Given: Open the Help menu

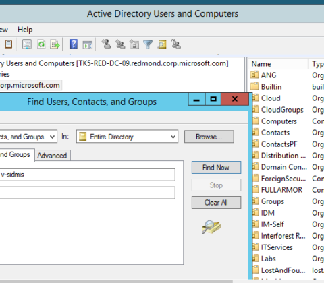Looking at the screenshot, I should [25, 30].
